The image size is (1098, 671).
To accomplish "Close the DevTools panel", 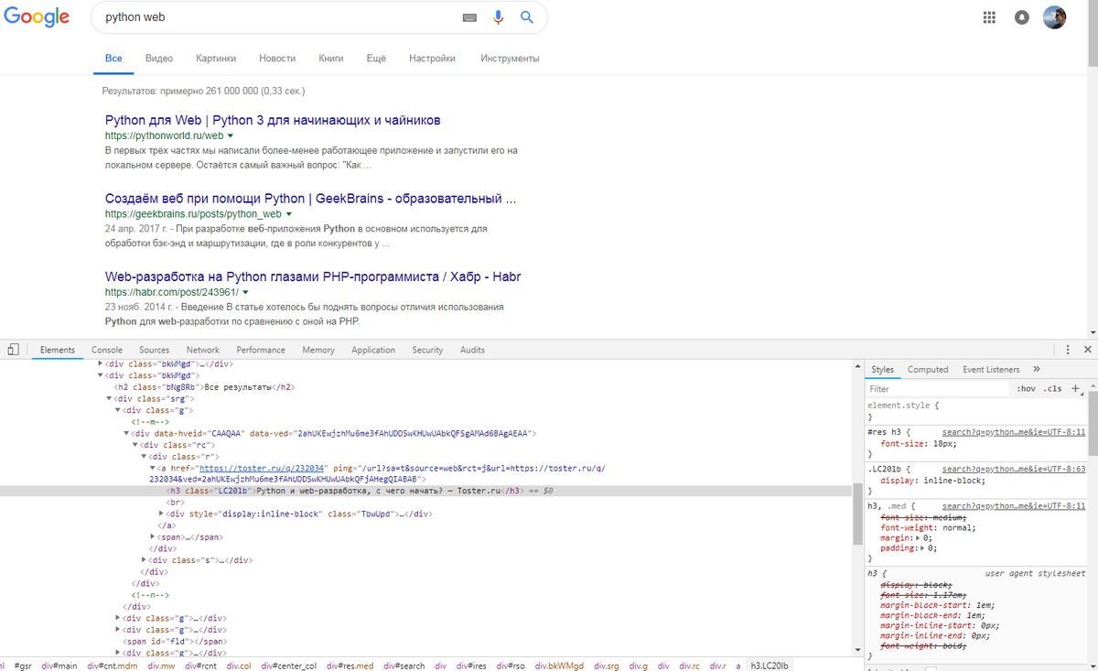I will click(1087, 350).
